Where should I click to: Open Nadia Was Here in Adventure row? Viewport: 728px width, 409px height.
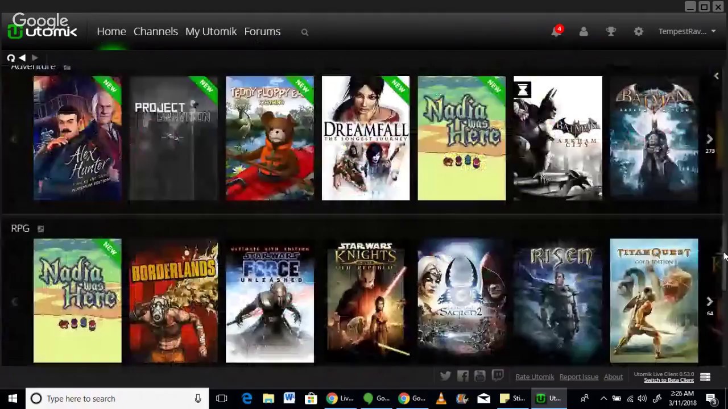(462, 138)
